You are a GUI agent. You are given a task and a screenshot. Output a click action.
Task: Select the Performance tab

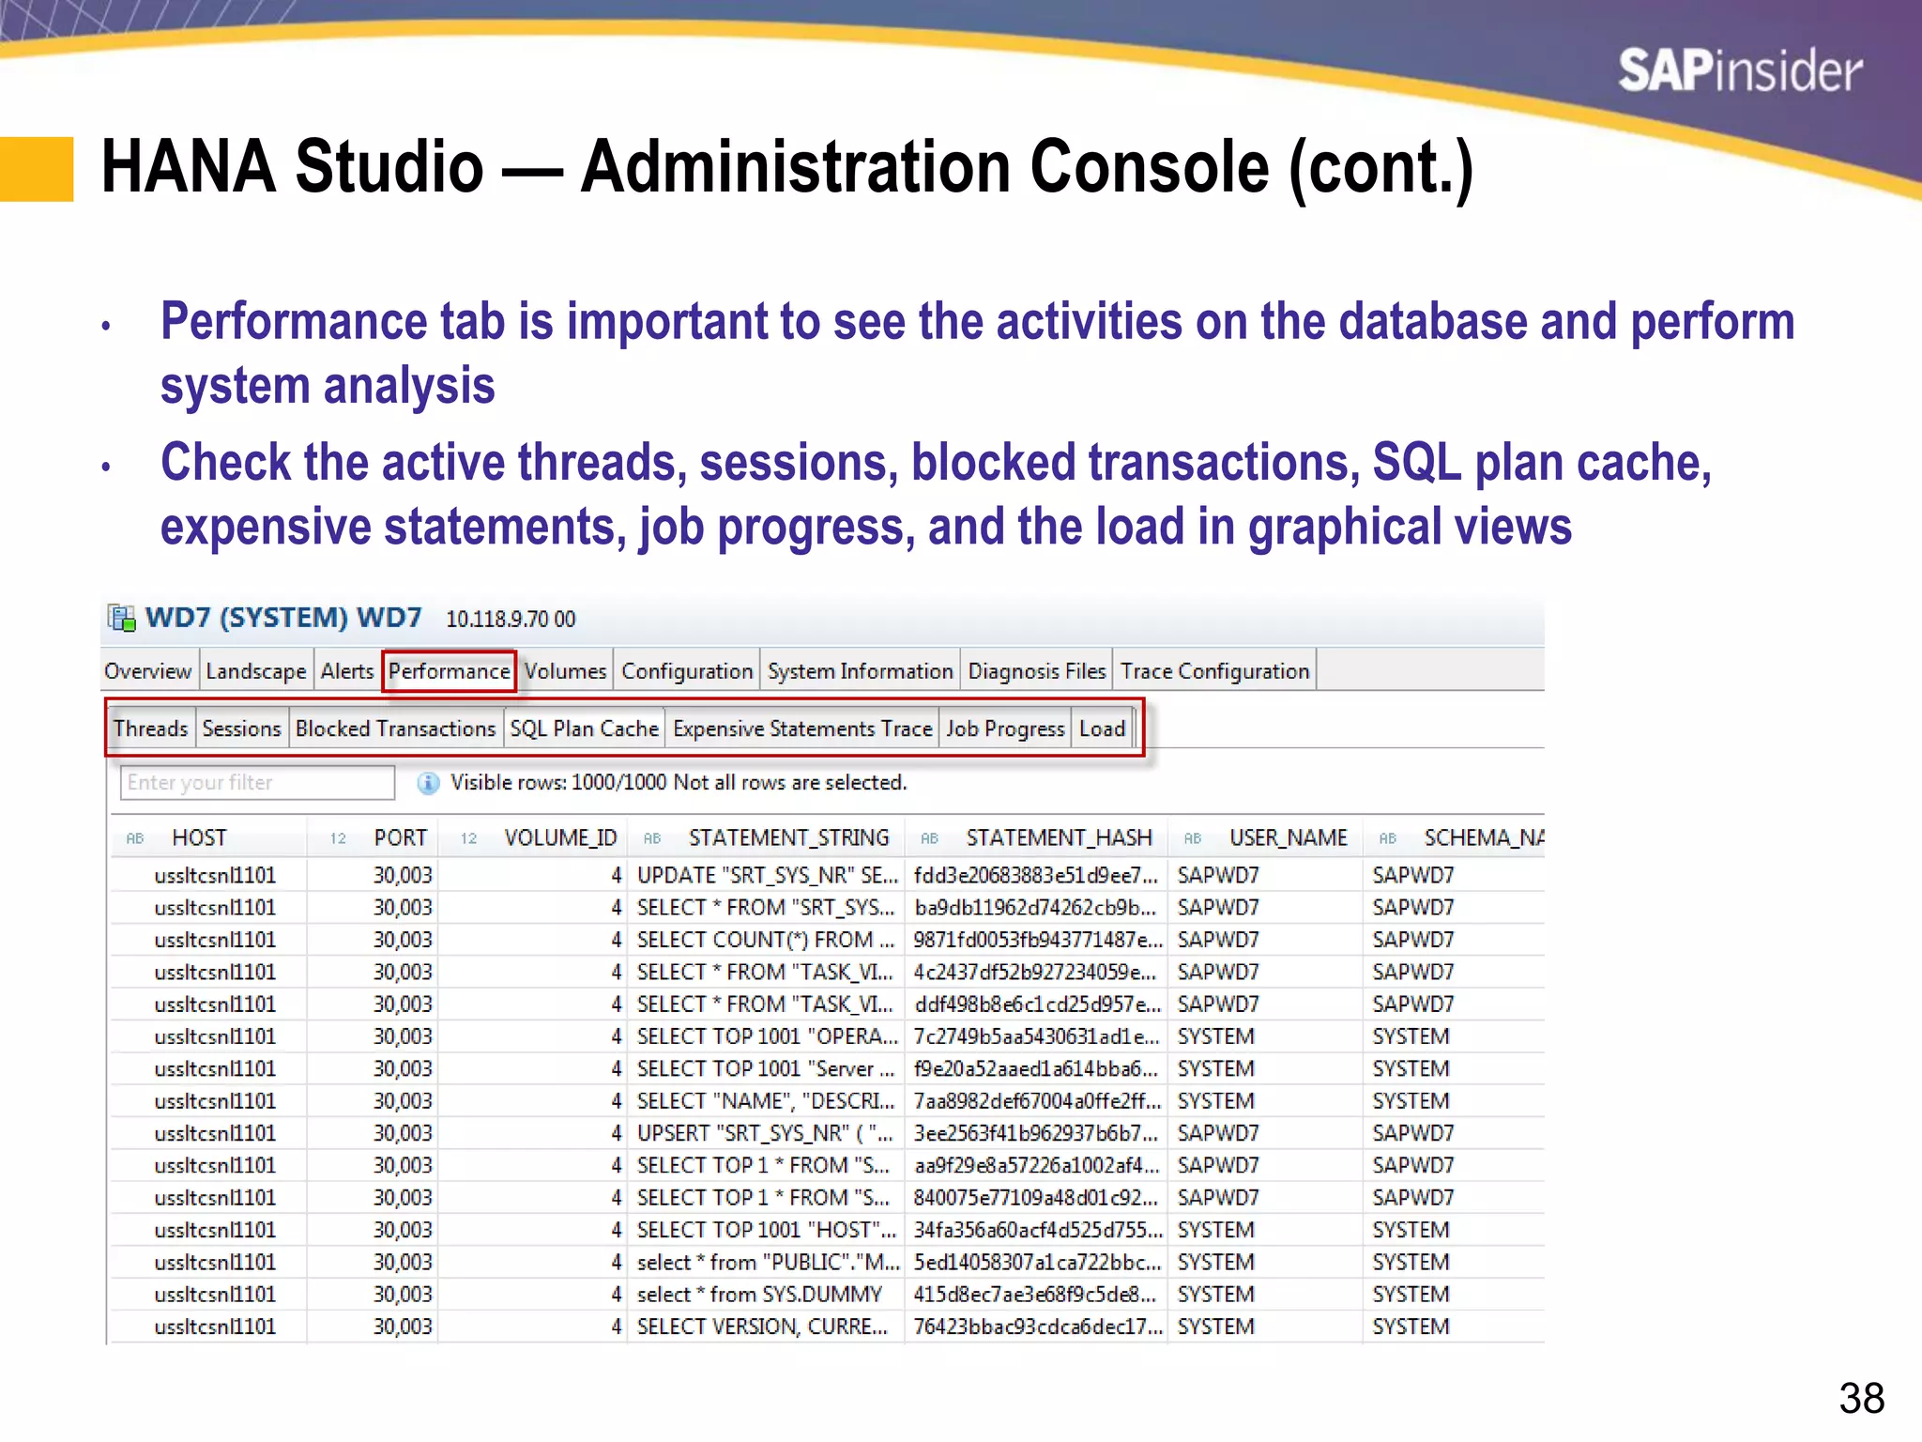[450, 671]
